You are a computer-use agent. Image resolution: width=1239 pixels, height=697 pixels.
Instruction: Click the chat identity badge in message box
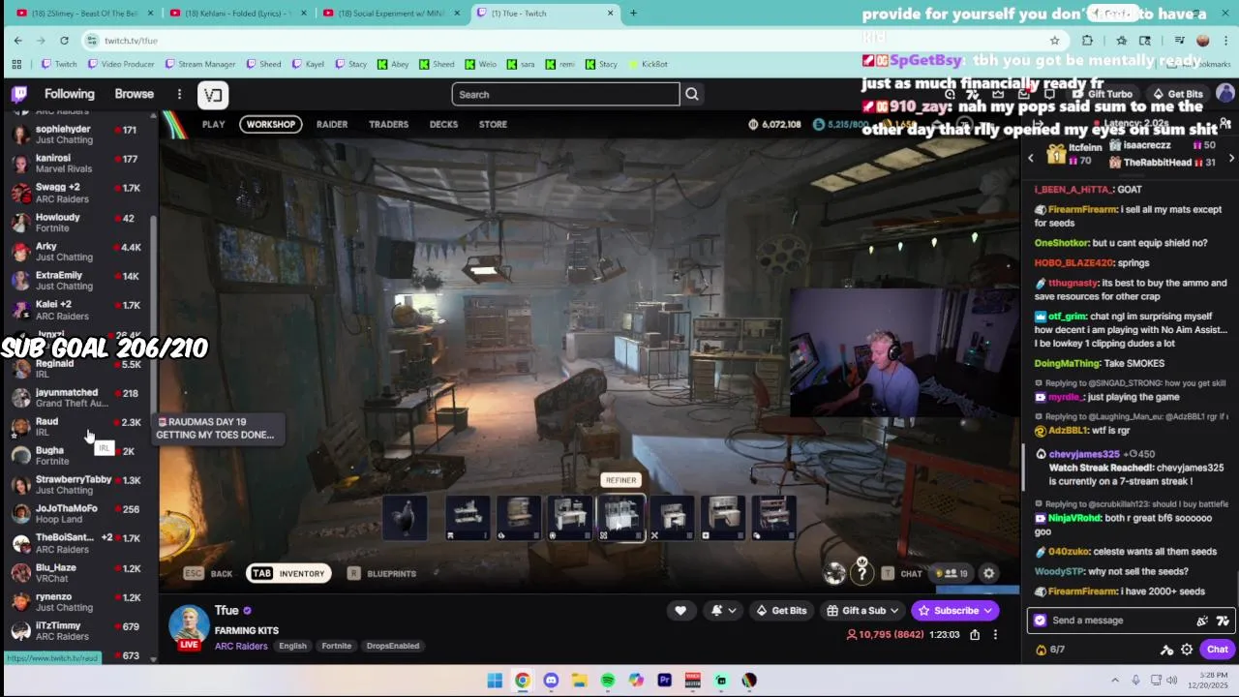tap(1041, 621)
